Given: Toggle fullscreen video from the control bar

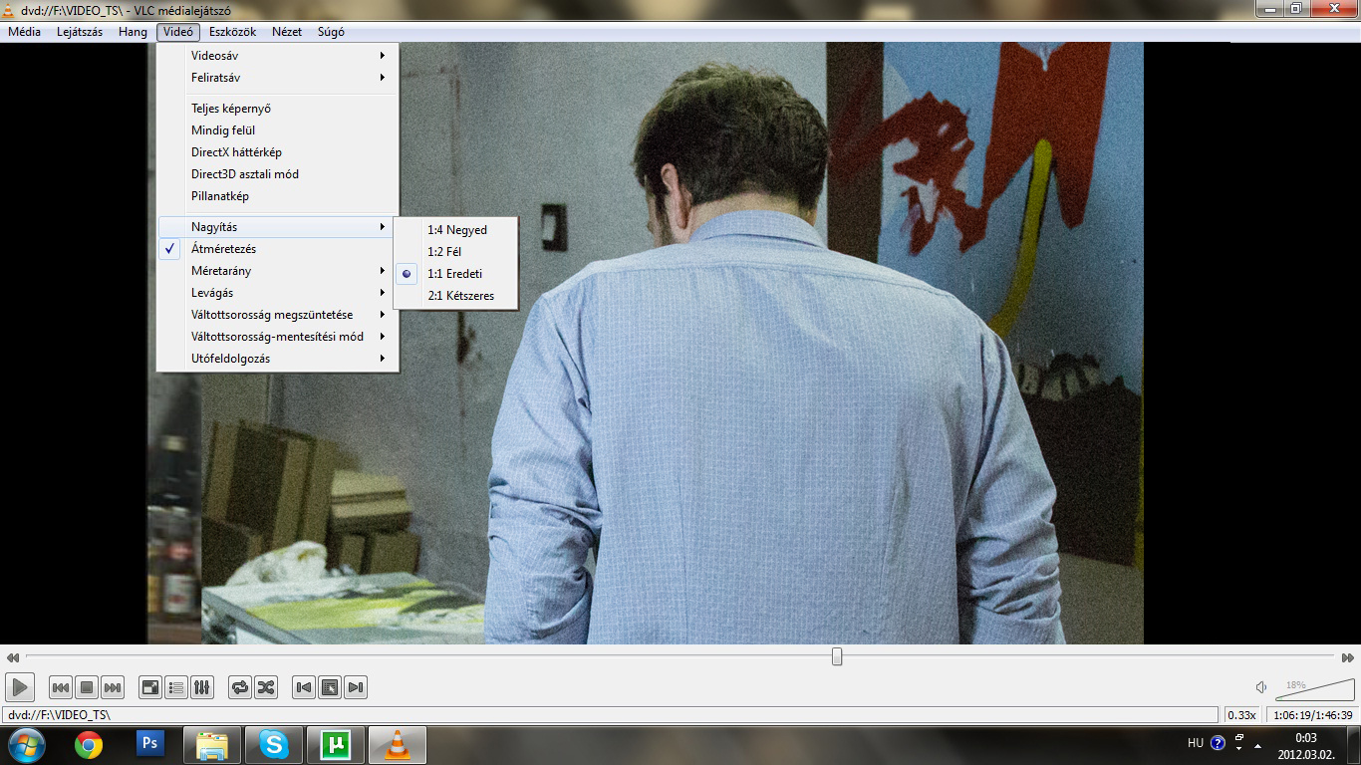Looking at the screenshot, I should (150, 687).
